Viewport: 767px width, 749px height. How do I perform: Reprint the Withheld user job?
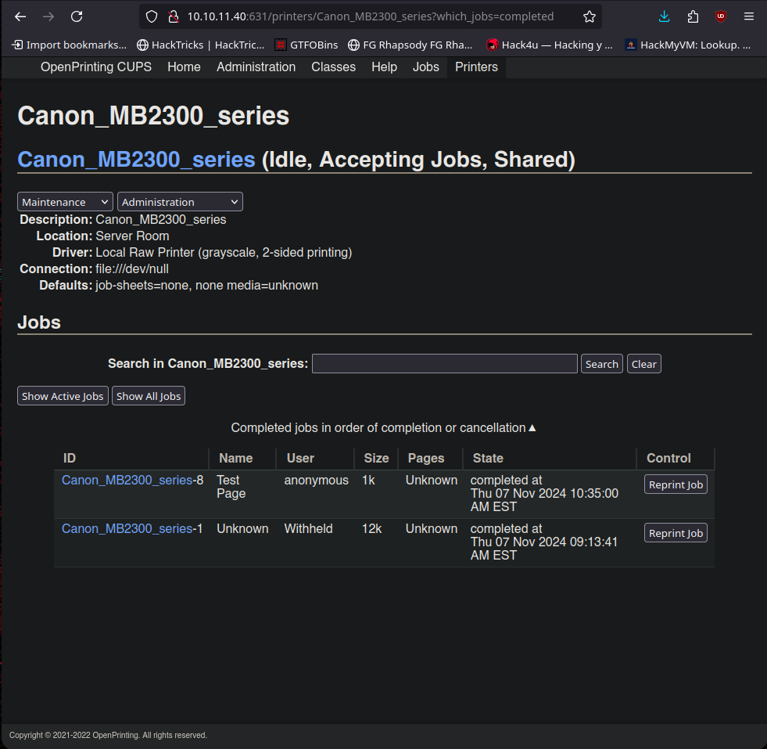click(676, 533)
